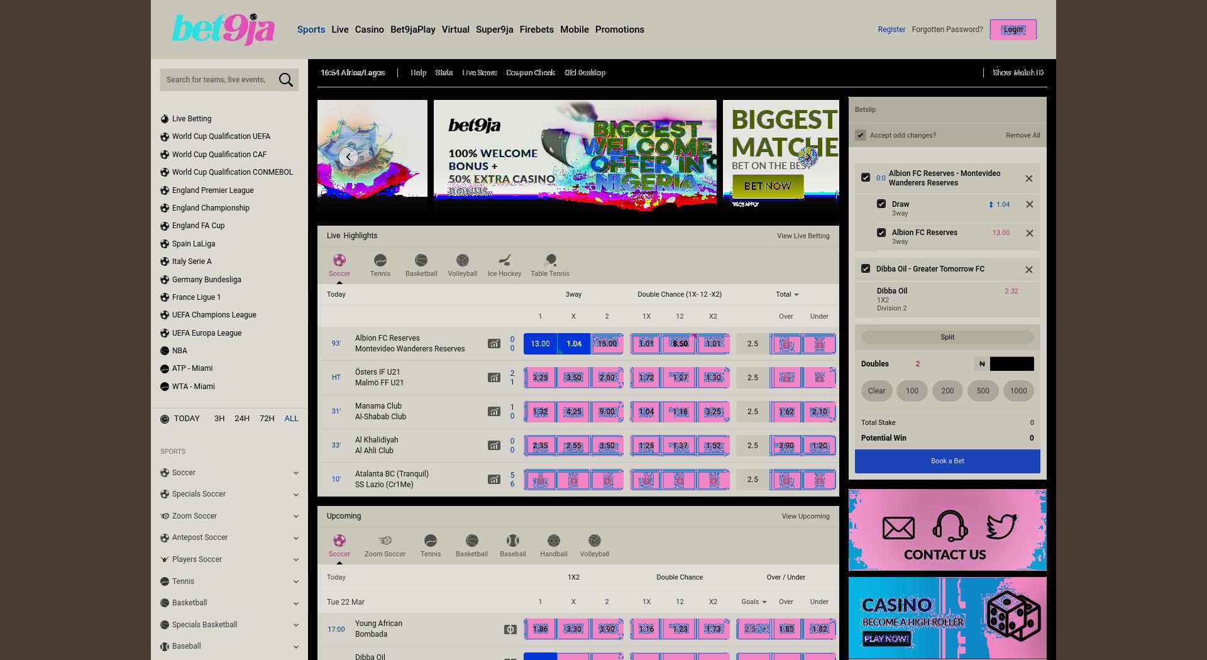Select the ALL time filter
Screen dimensions: 1207x660
click(x=292, y=419)
